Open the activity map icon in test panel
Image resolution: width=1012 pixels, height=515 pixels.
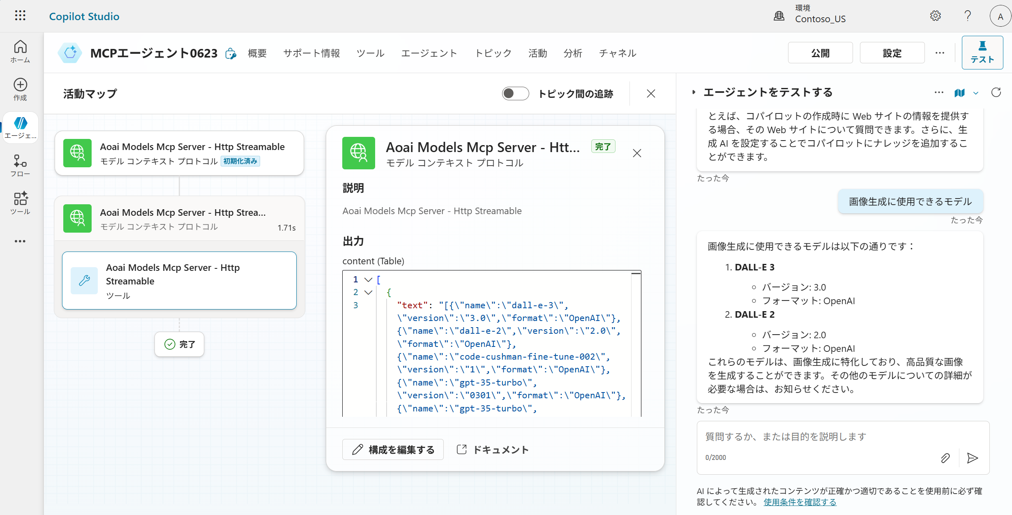click(959, 93)
